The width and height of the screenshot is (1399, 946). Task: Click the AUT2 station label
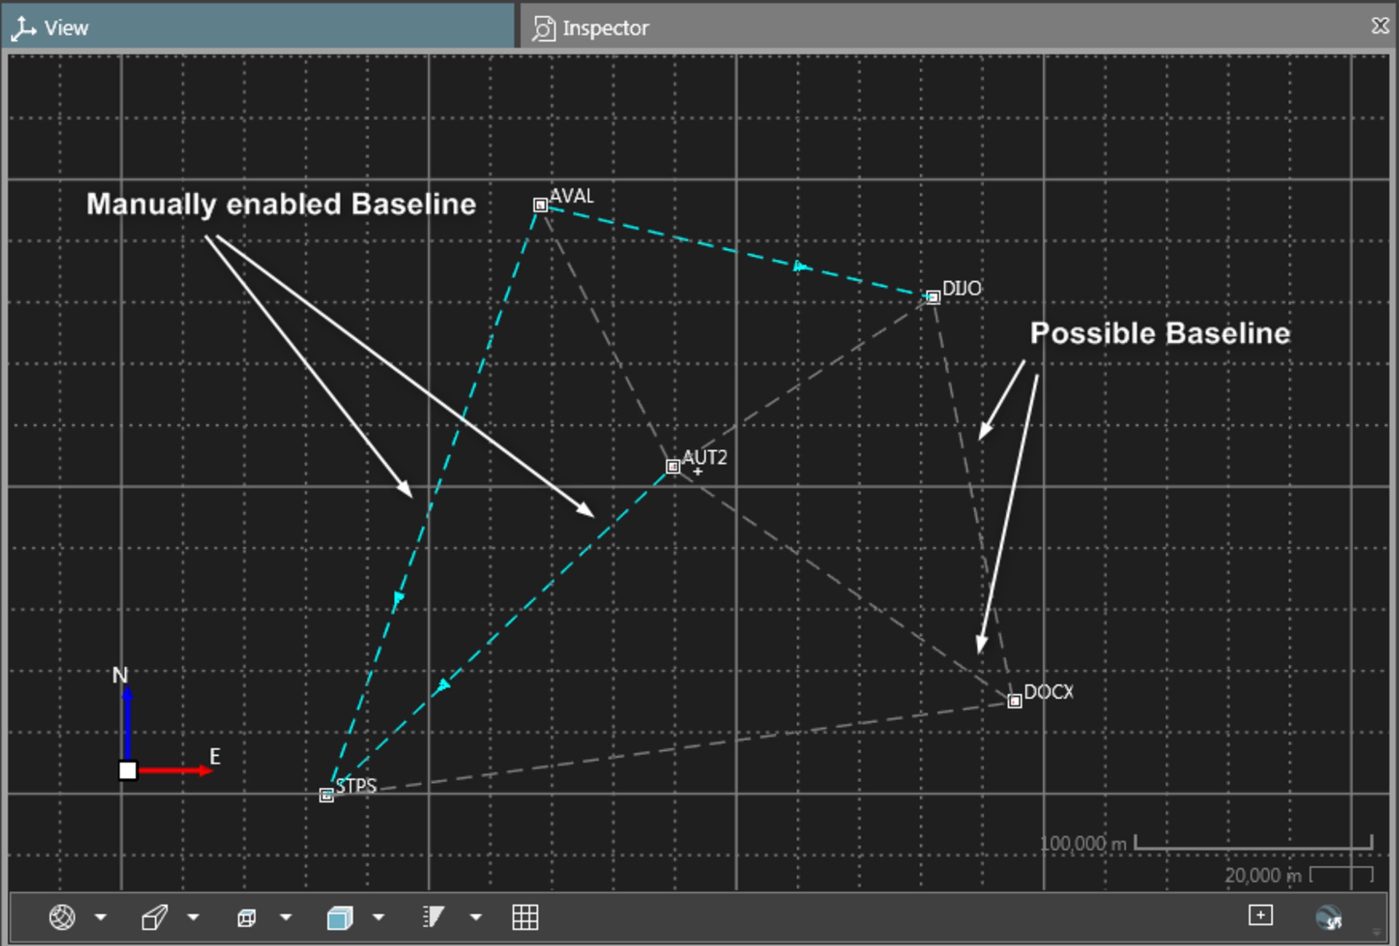point(705,458)
